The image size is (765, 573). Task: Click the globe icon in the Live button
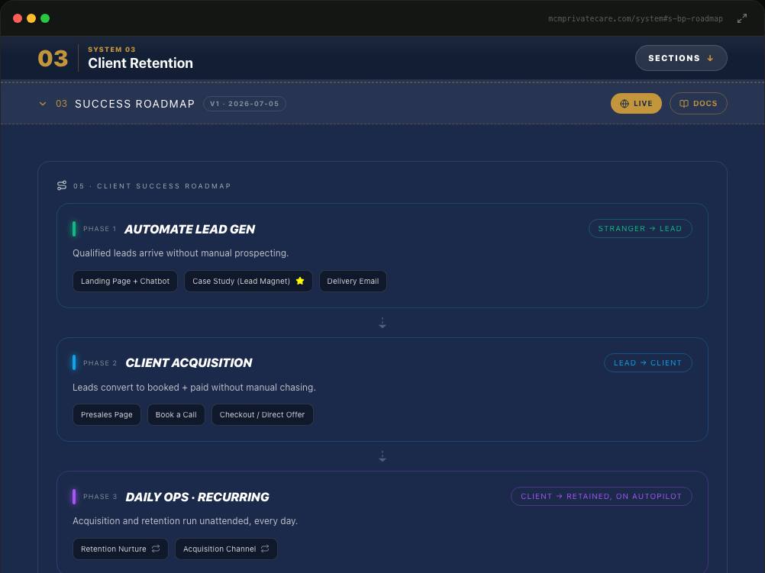(624, 103)
